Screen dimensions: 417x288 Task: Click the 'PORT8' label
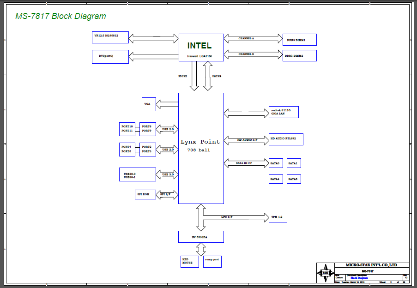[x=146, y=127]
